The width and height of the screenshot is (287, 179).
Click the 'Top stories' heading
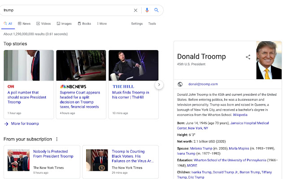click(x=15, y=44)
